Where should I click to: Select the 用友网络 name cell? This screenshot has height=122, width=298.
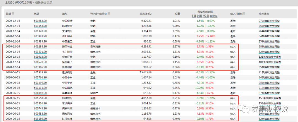(x=67, y=114)
